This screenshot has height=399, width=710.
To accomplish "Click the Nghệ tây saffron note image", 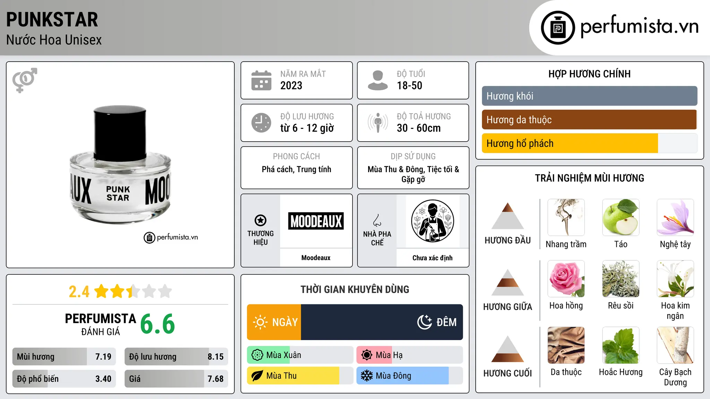I will [x=675, y=218].
